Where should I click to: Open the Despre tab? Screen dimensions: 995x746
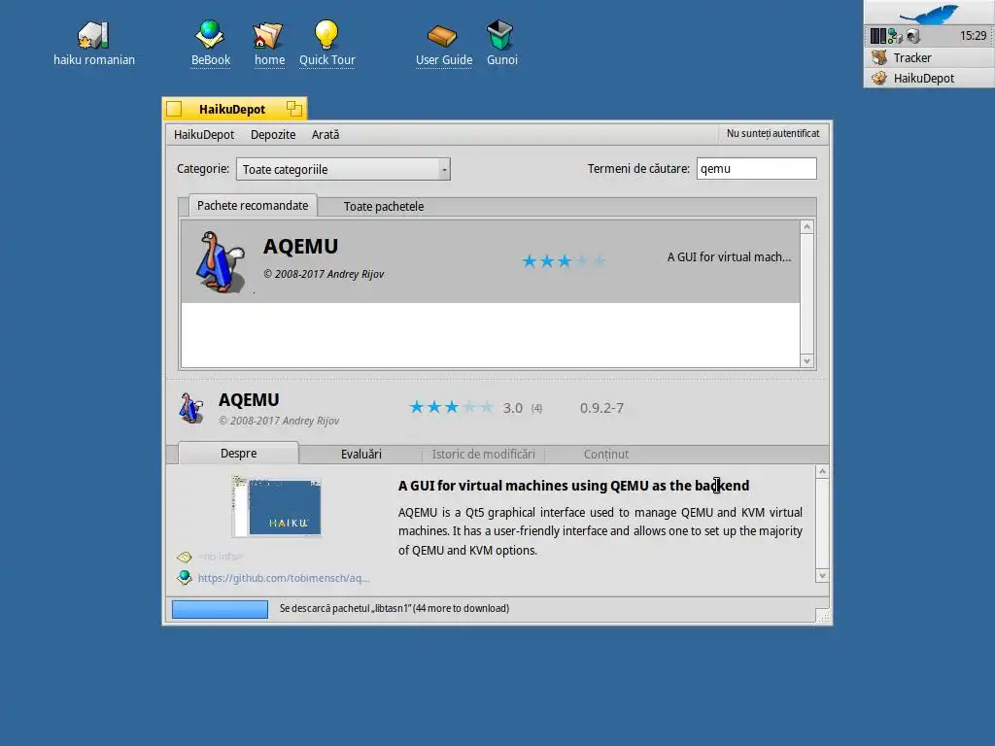coord(239,454)
